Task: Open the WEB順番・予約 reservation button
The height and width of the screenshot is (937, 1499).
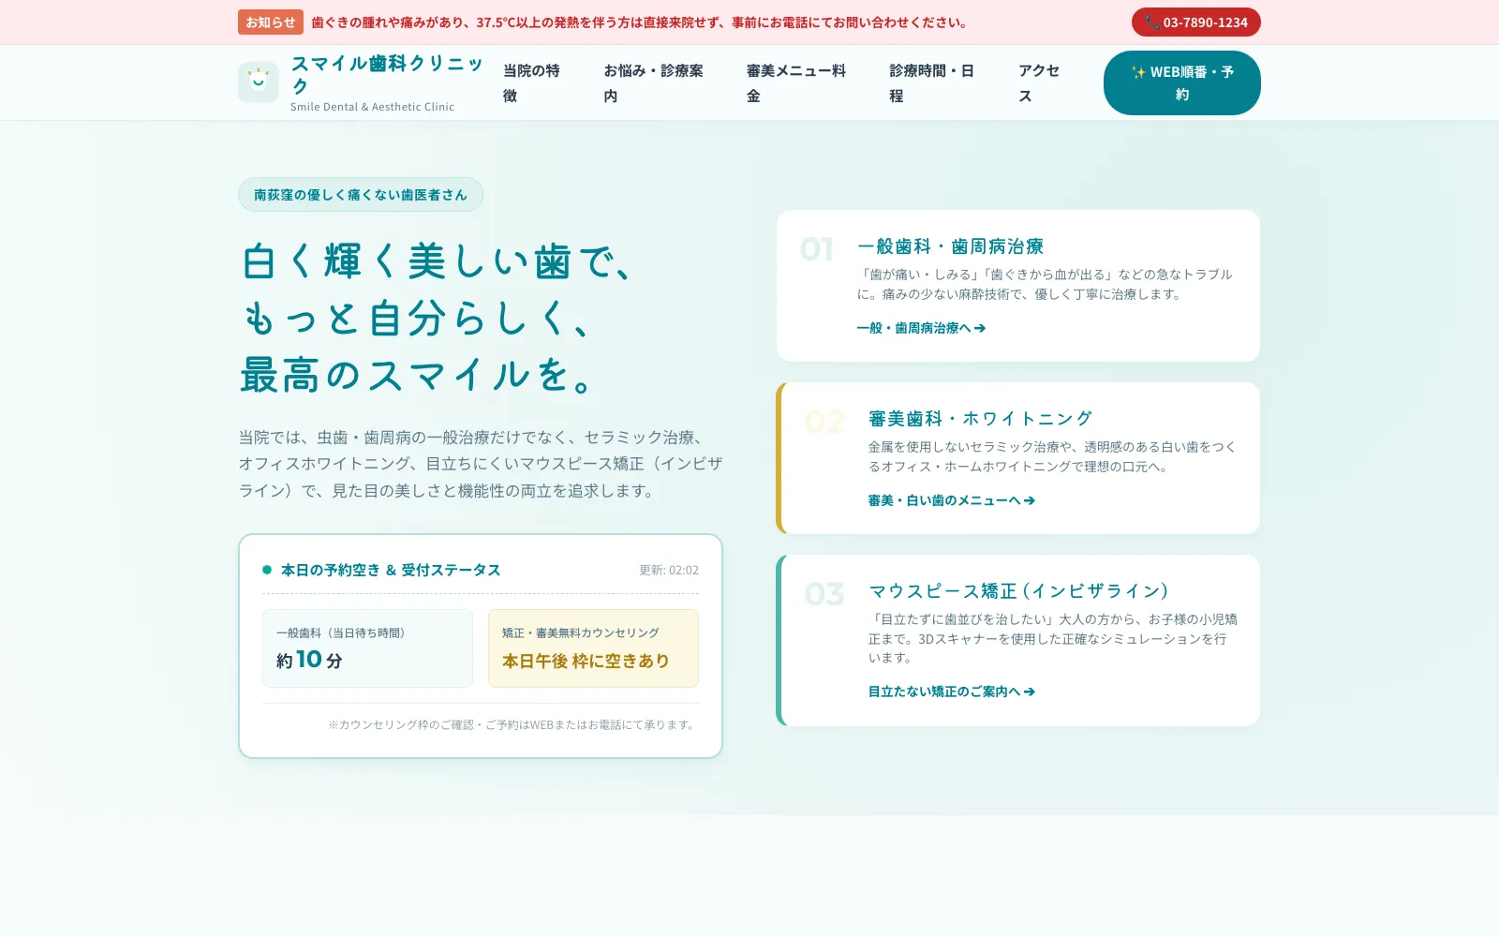Action: (x=1181, y=82)
